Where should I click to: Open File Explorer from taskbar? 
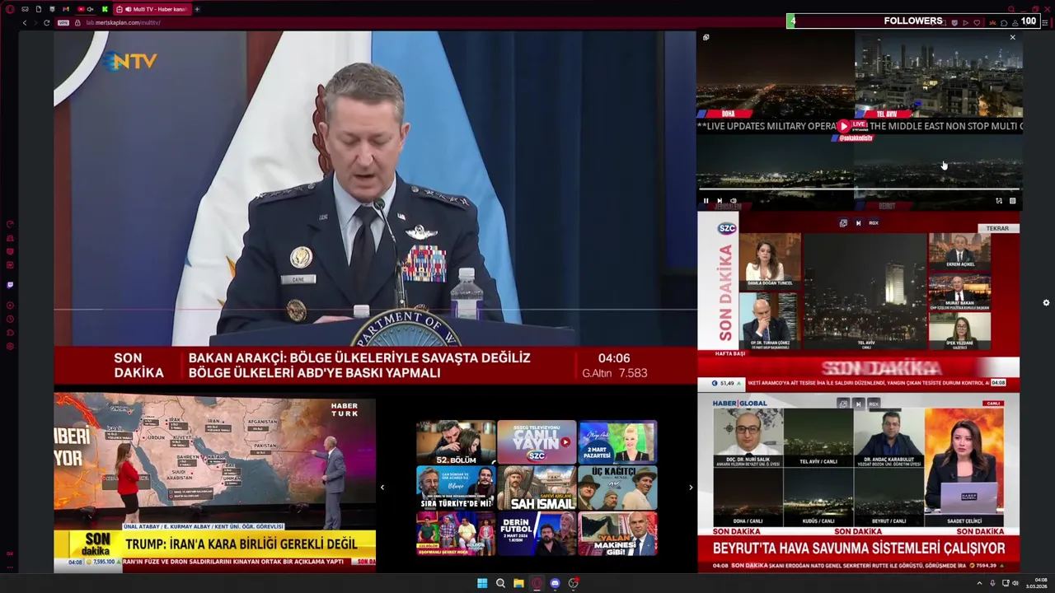tap(518, 583)
